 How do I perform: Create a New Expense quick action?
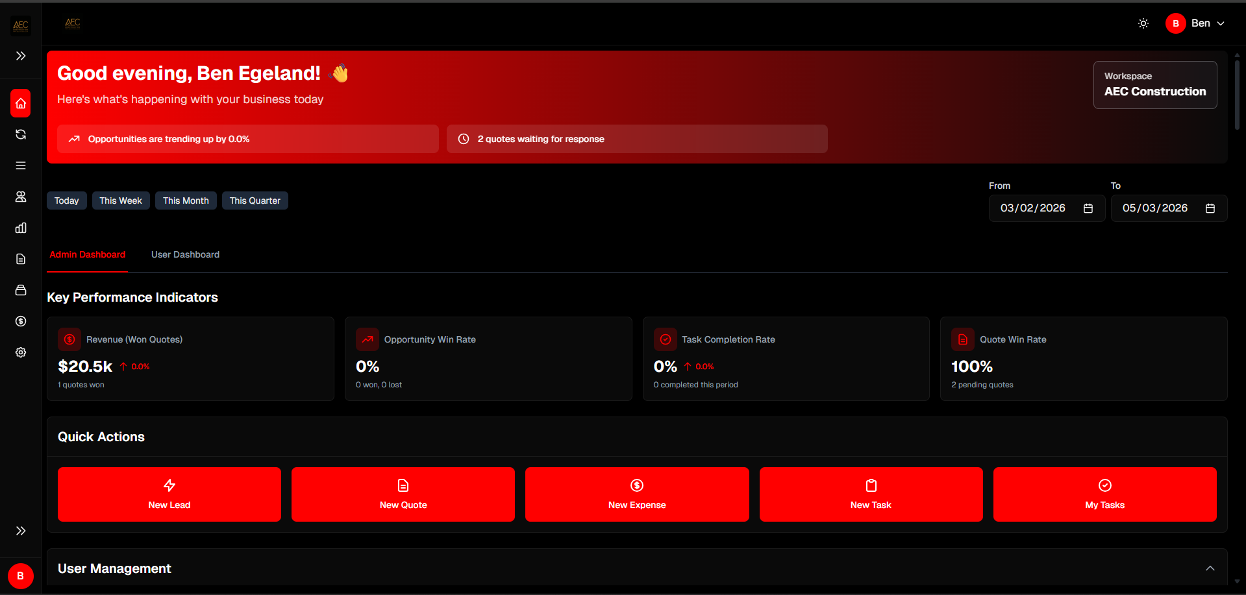tap(637, 494)
